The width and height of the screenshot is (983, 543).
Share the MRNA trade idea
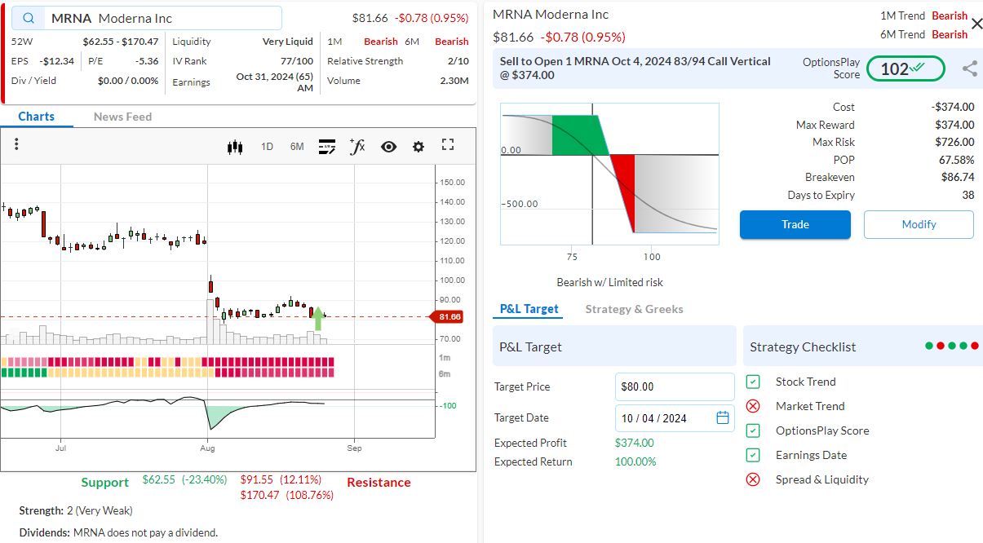[x=969, y=69]
